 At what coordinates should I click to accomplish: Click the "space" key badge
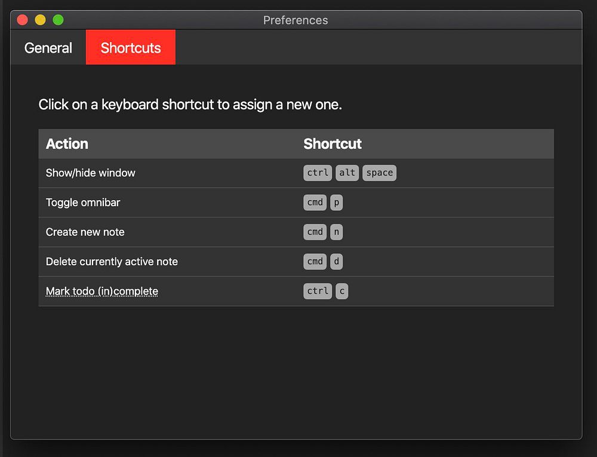coord(379,173)
